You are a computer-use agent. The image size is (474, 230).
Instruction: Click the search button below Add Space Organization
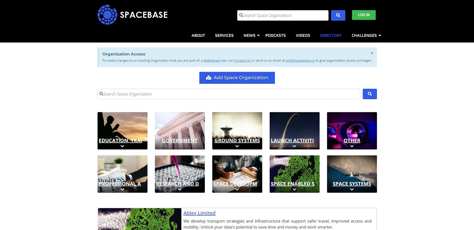[x=369, y=94]
